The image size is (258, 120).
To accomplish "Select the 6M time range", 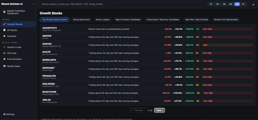I will 231,4.
